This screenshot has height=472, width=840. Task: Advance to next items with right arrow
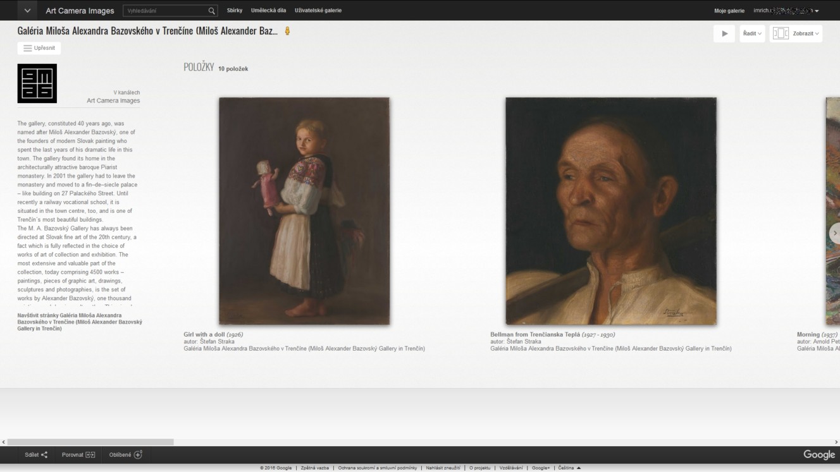(x=834, y=233)
